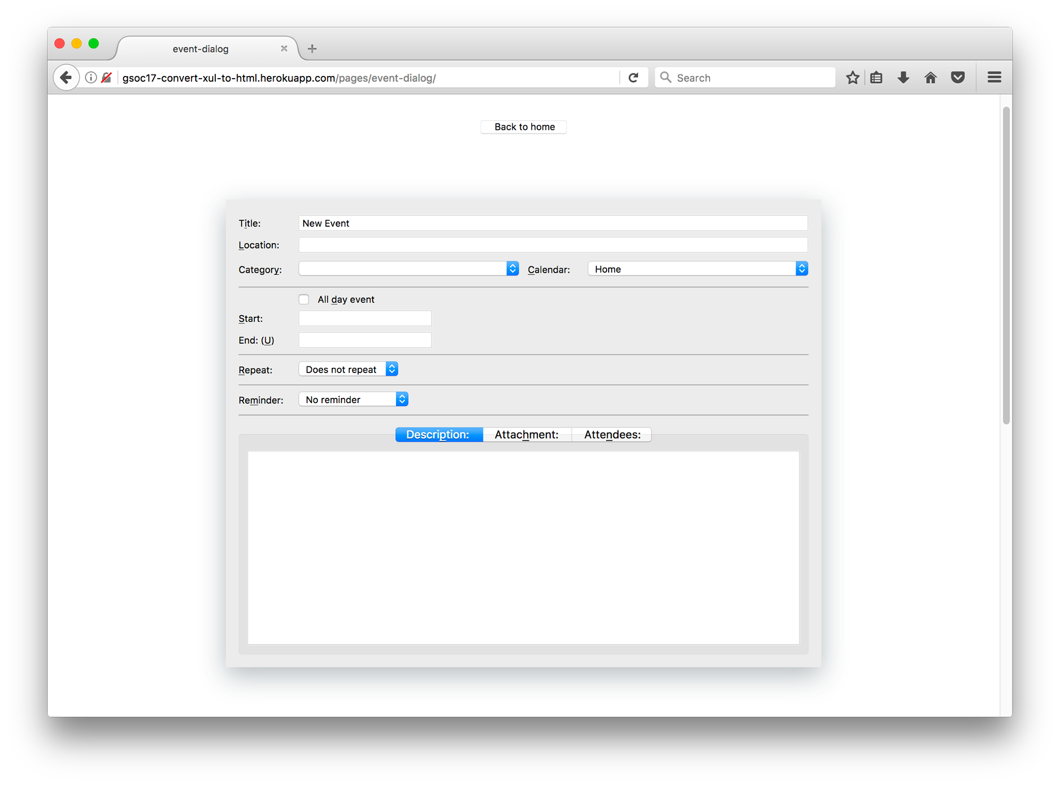Click the browser back arrow button

pos(66,78)
